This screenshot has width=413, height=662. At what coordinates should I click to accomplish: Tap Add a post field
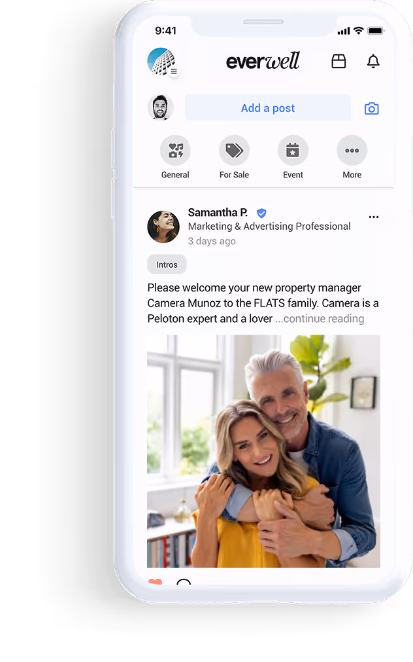[x=268, y=107]
